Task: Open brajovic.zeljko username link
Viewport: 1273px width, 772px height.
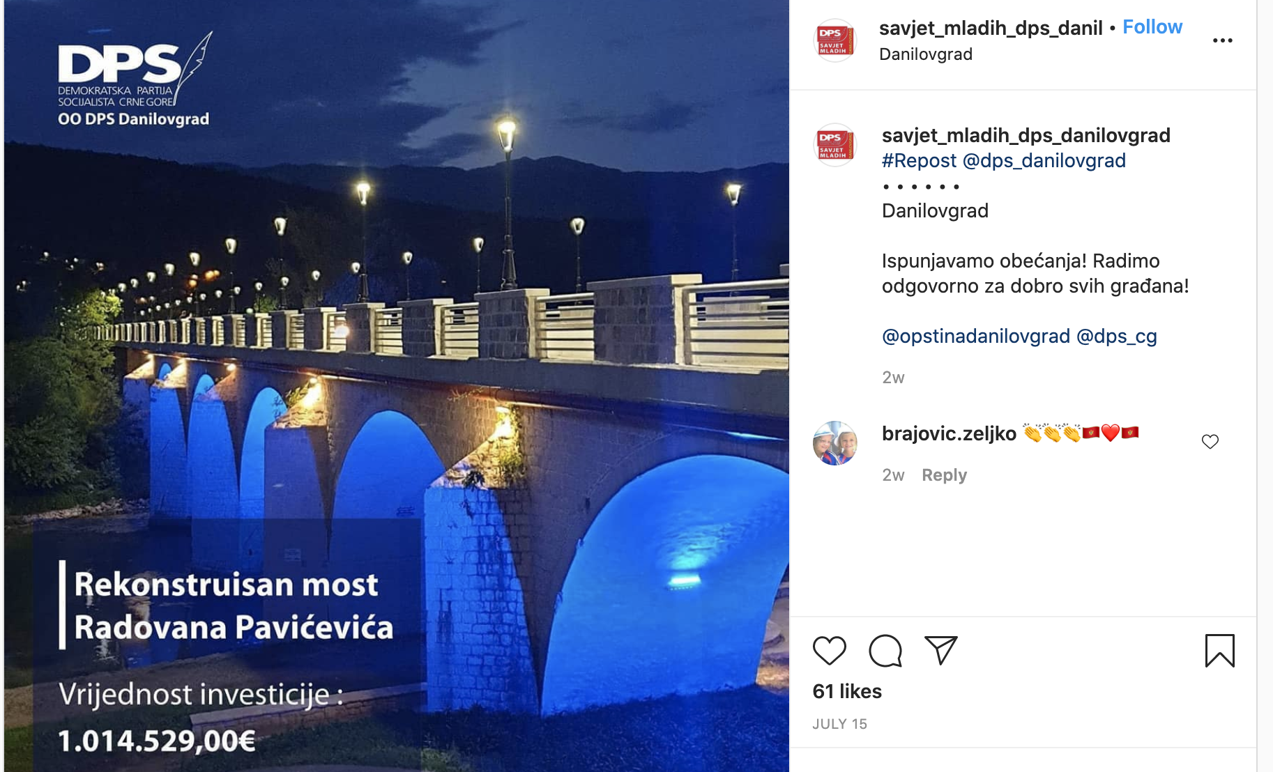Action: point(949,433)
